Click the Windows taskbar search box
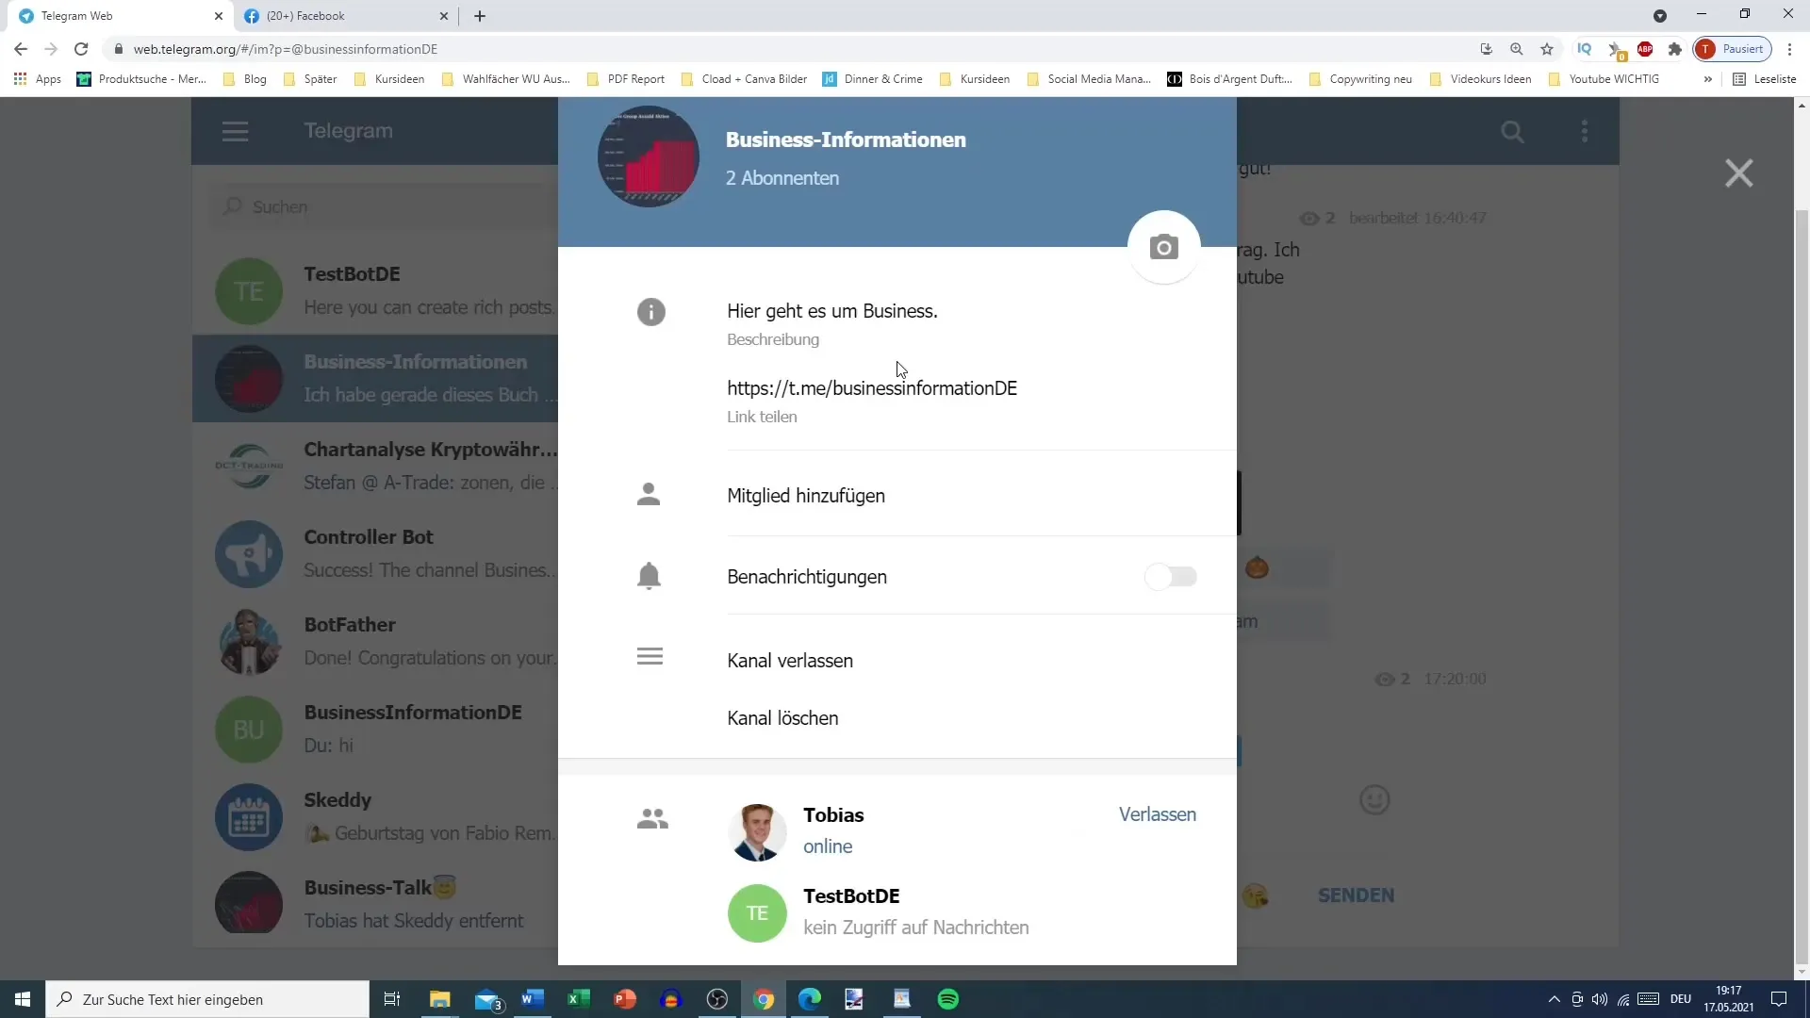1810x1018 pixels. click(207, 999)
